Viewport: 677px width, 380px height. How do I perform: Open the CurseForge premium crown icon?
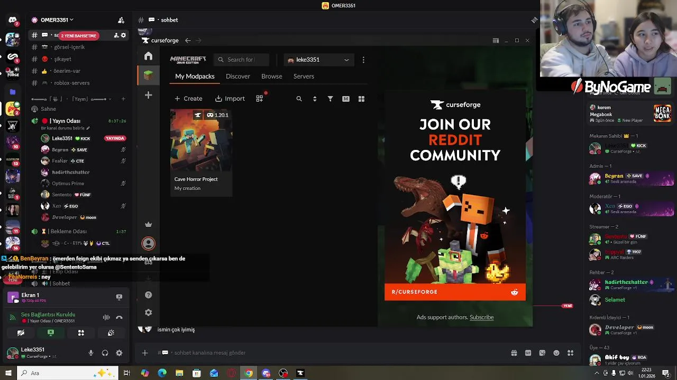click(149, 224)
